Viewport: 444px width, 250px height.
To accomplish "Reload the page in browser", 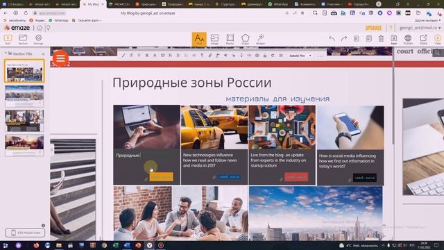I will 26,13.
